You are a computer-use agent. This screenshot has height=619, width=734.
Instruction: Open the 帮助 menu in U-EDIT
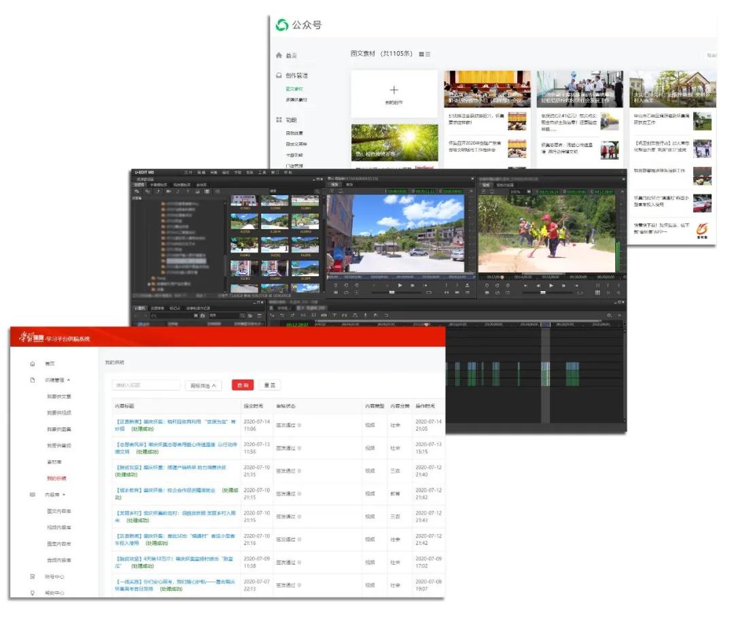(288, 173)
